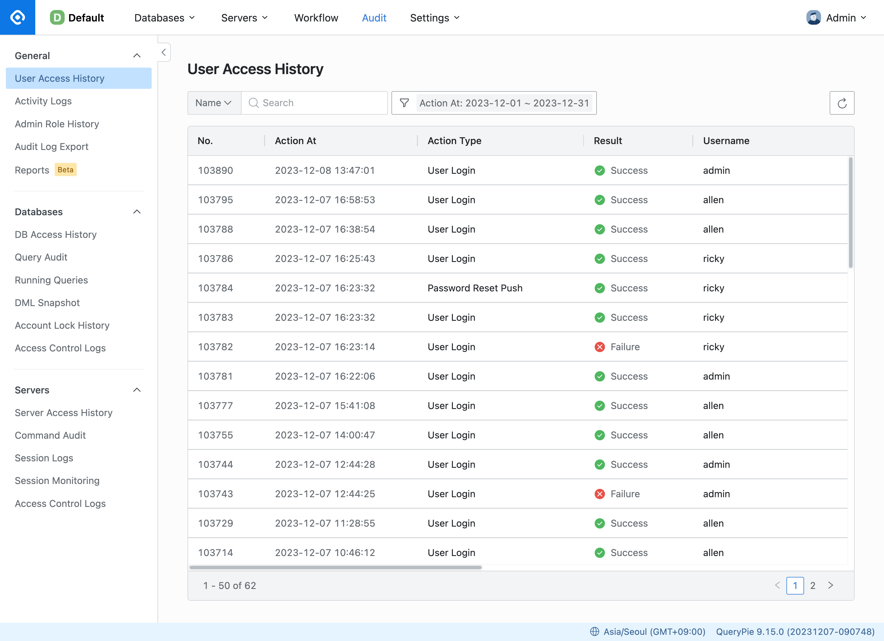
Task: Click row number 103714
Action: [215, 552]
